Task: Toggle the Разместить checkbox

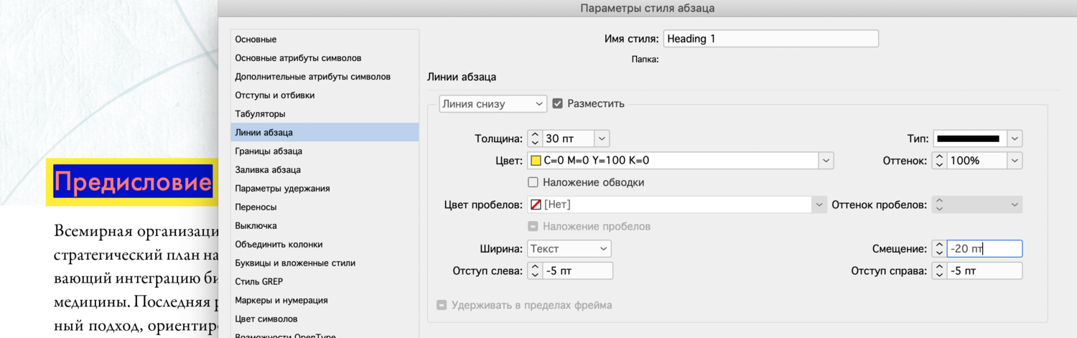Action: pos(558,104)
